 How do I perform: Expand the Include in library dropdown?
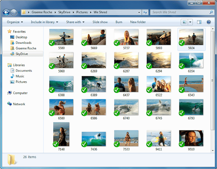(x=44, y=22)
